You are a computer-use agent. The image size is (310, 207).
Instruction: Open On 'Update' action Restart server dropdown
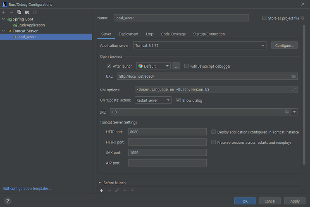point(153,100)
